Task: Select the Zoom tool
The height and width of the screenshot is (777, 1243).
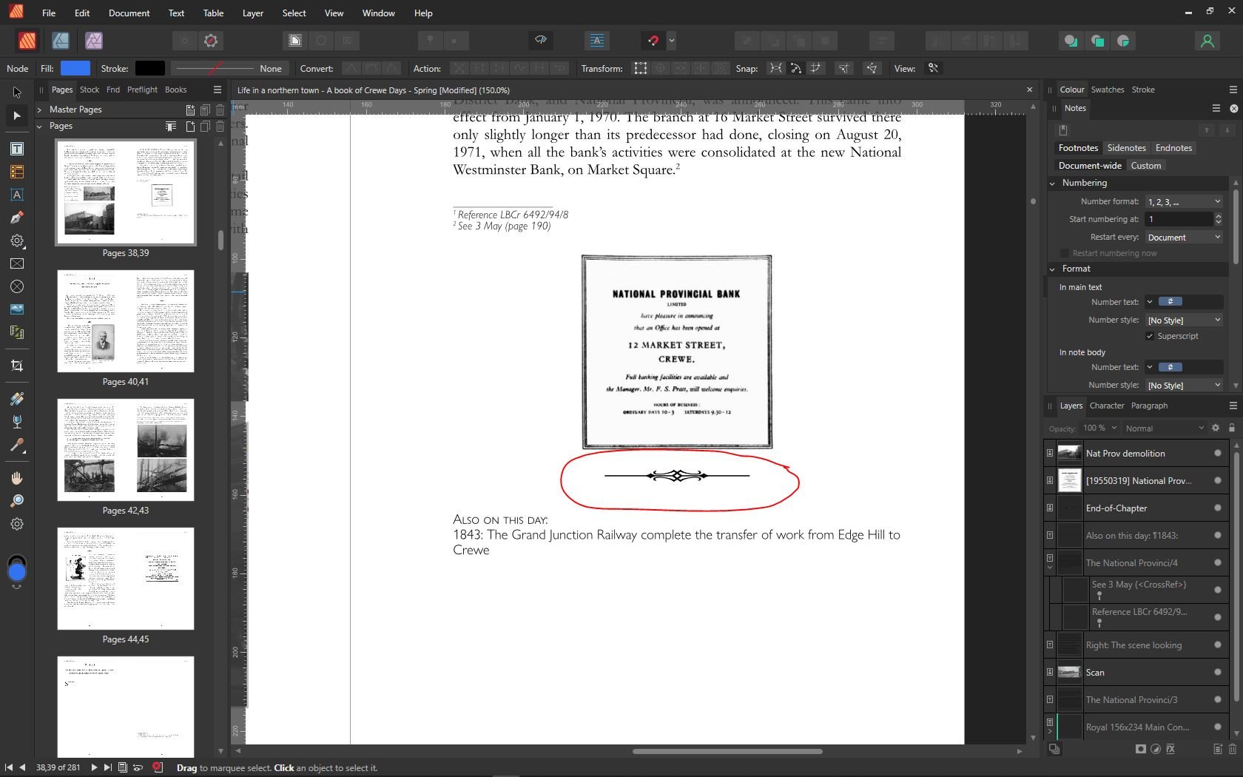Action: tap(17, 501)
